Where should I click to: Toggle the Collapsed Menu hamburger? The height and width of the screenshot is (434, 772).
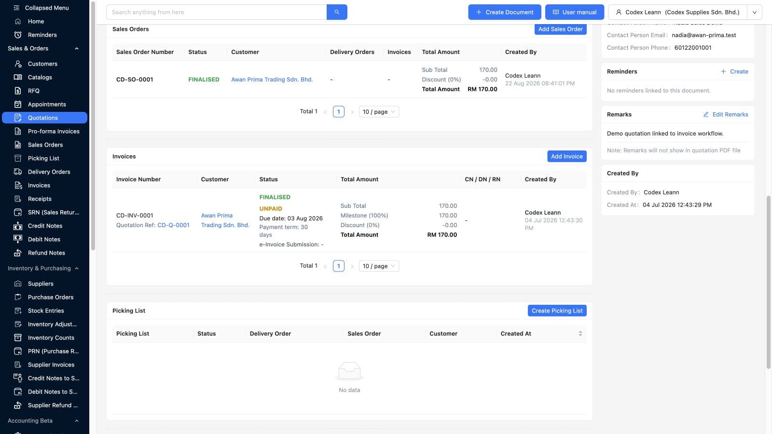[17, 8]
